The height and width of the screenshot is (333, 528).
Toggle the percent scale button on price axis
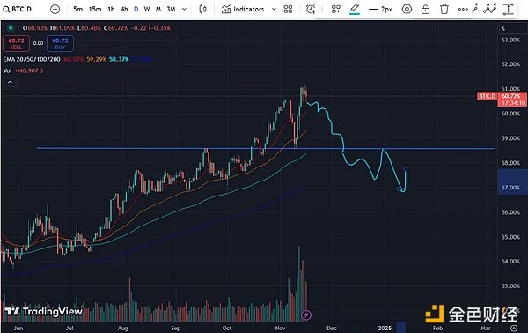tap(503, 29)
